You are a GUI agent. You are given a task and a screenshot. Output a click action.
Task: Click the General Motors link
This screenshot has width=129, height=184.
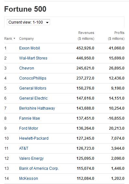coord(33,88)
